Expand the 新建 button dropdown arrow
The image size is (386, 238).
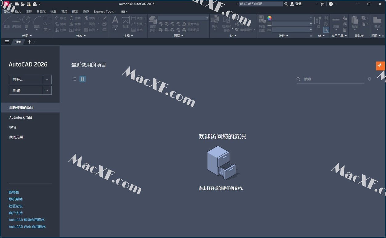click(47, 90)
